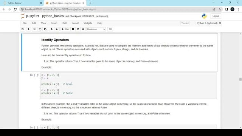Move selected cell up arrow
This screenshot has height=136, width=242.
click(x=51, y=29)
